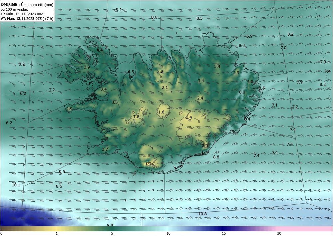The image size is (333, 236).
Task: Click the dark navy section of the colour bar
Action: (x=223, y=229)
